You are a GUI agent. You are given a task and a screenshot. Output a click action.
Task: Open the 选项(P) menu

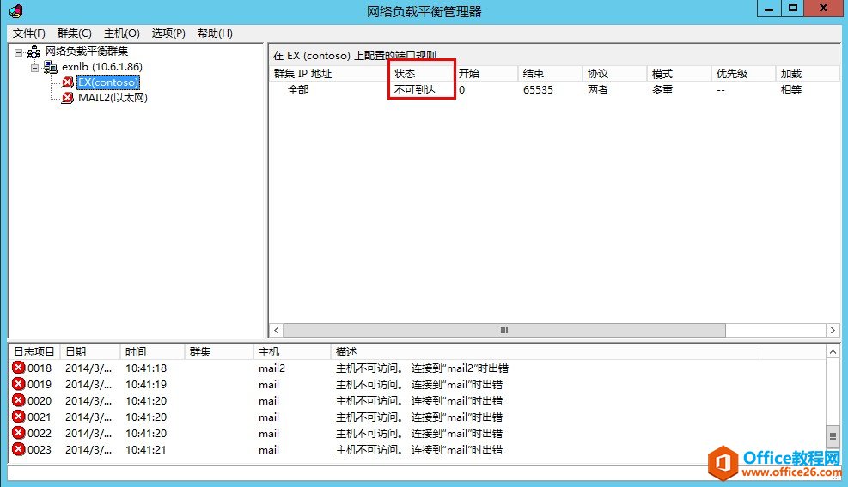pos(168,33)
